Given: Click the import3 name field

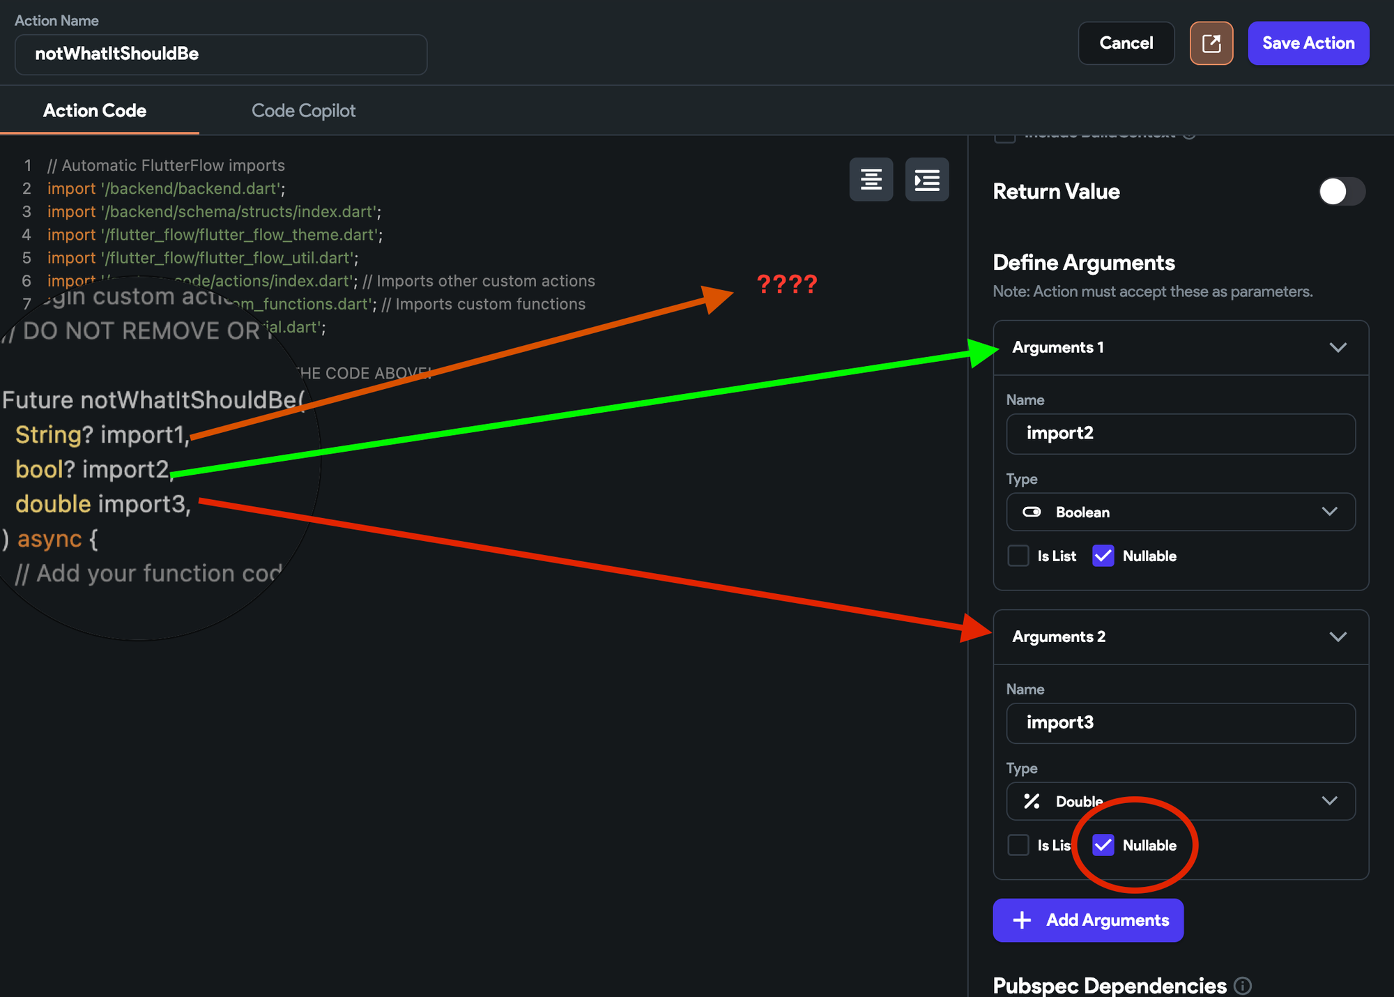Looking at the screenshot, I should coord(1181,723).
